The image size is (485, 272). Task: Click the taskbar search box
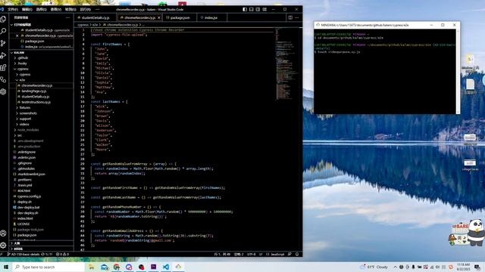pos(48,267)
